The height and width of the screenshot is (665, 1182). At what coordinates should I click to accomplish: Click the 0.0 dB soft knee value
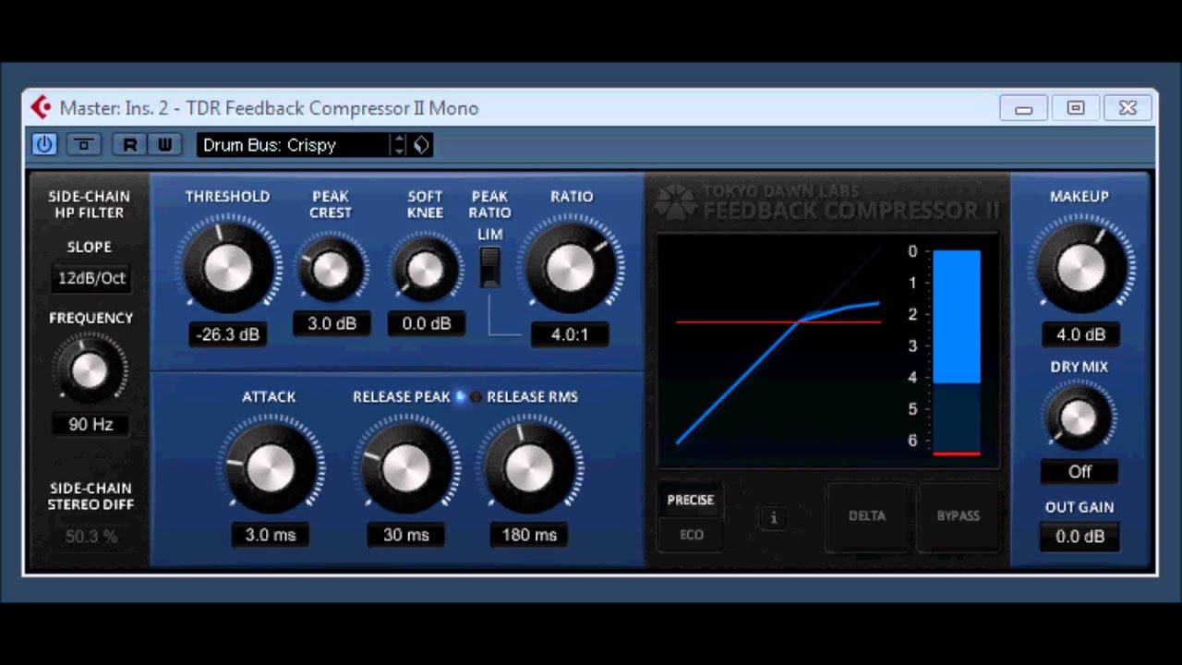click(x=426, y=323)
